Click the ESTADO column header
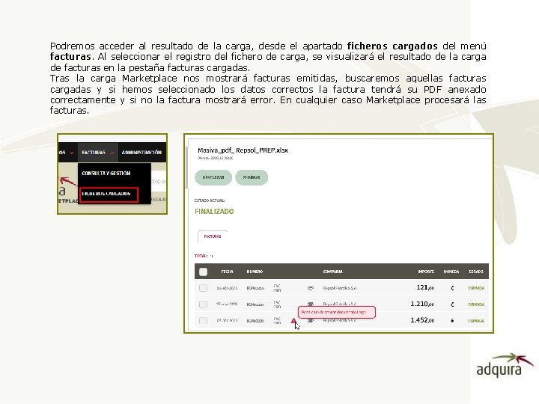 [x=476, y=272]
